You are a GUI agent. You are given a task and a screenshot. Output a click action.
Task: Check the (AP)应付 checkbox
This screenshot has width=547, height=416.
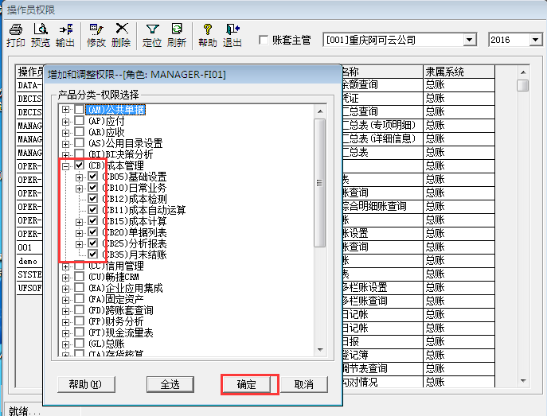pyautogui.click(x=80, y=121)
